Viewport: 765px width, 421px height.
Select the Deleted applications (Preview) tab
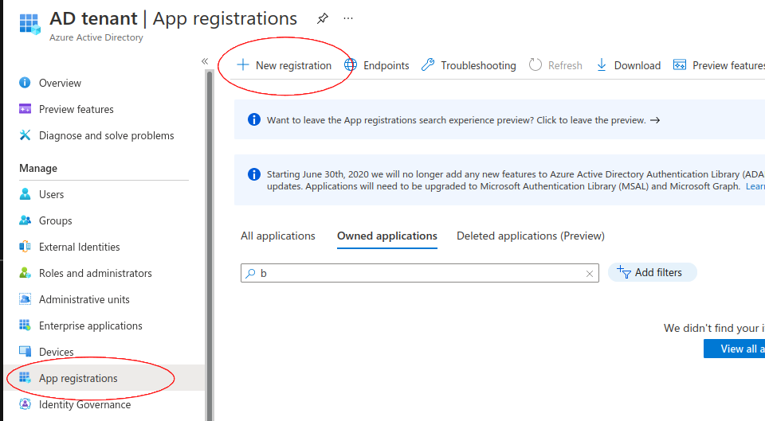tap(530, 236)
